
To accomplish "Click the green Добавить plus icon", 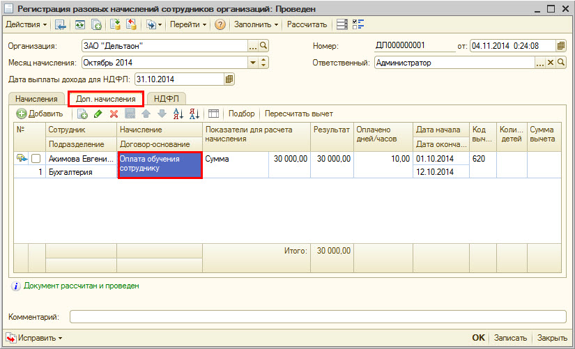I will coord(22,114).
